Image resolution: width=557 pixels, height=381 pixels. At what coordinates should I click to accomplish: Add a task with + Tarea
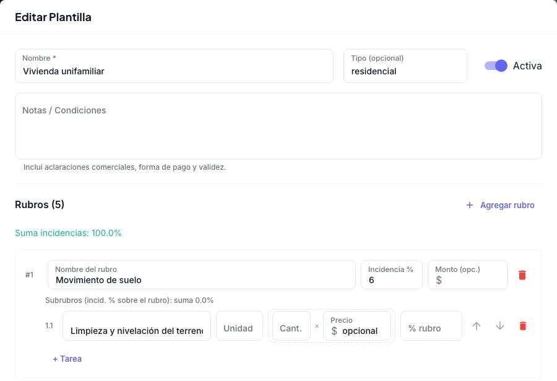(67, 359)
